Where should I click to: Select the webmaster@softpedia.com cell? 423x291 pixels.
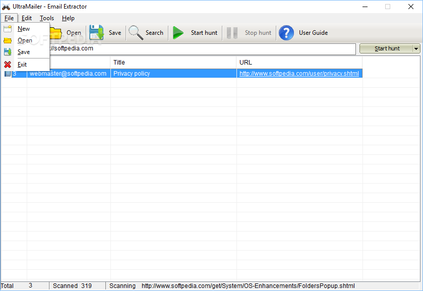[x=69, y=74]
